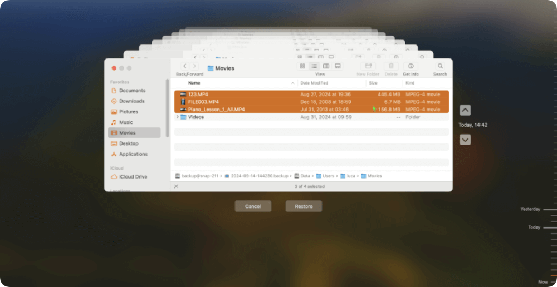Open Get Info for selection

point(411,66)
